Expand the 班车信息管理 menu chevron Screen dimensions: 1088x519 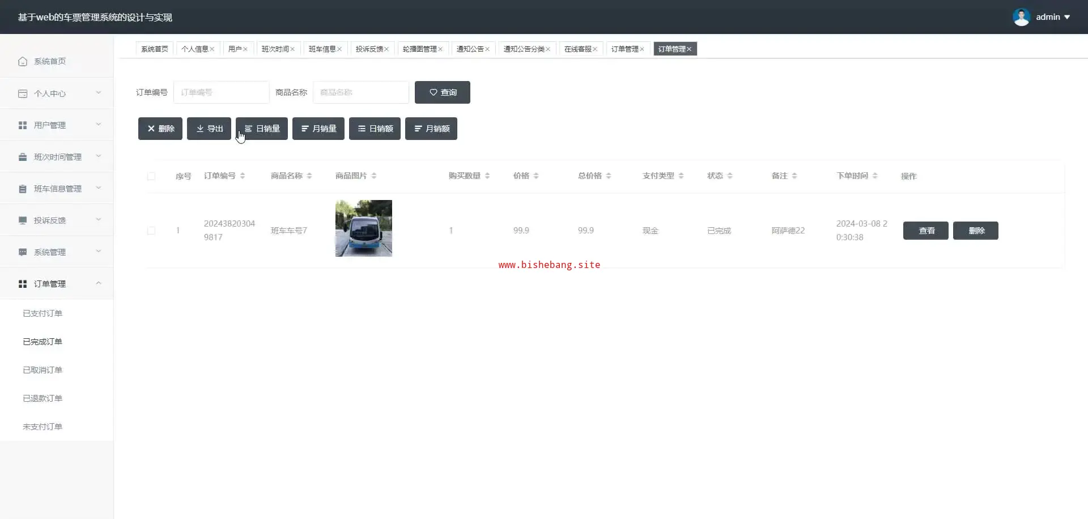(x=99, y=188)
